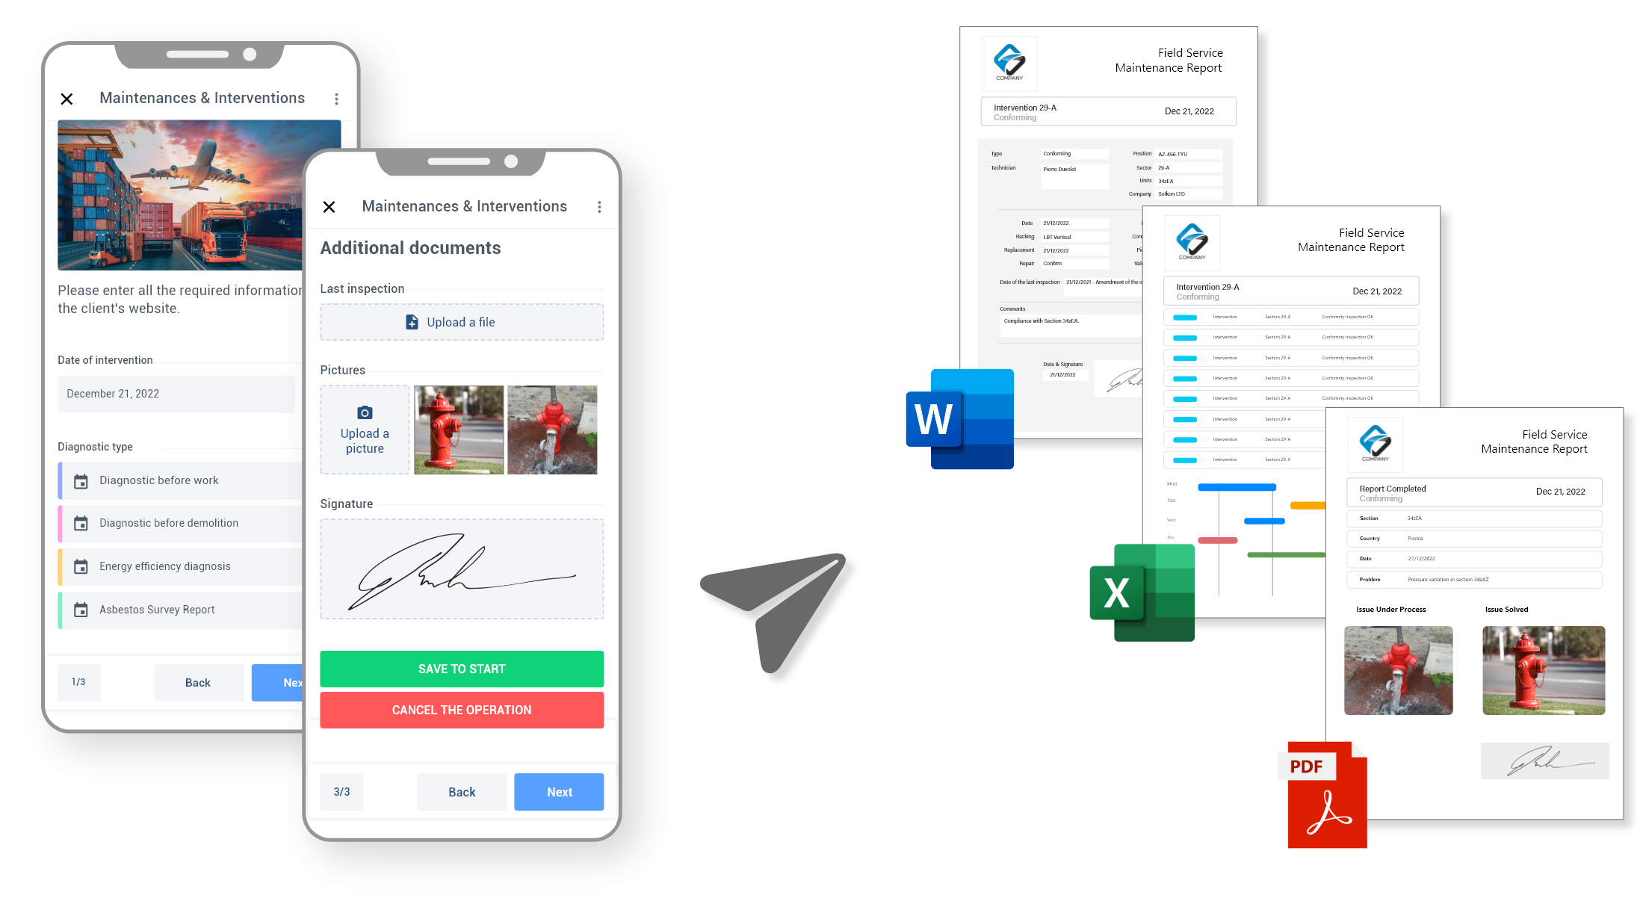Click the red CANCEL THE OPERATION button
The height and width of the screenshot is (913, 1643).
pyautogui.click(x=460, y=710)
